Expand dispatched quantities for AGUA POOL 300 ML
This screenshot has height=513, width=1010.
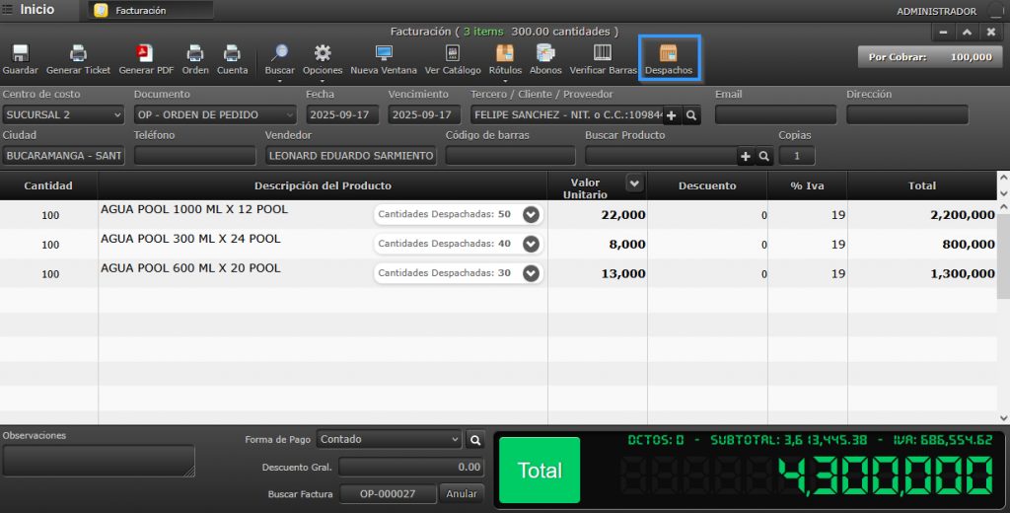[532, 244]
